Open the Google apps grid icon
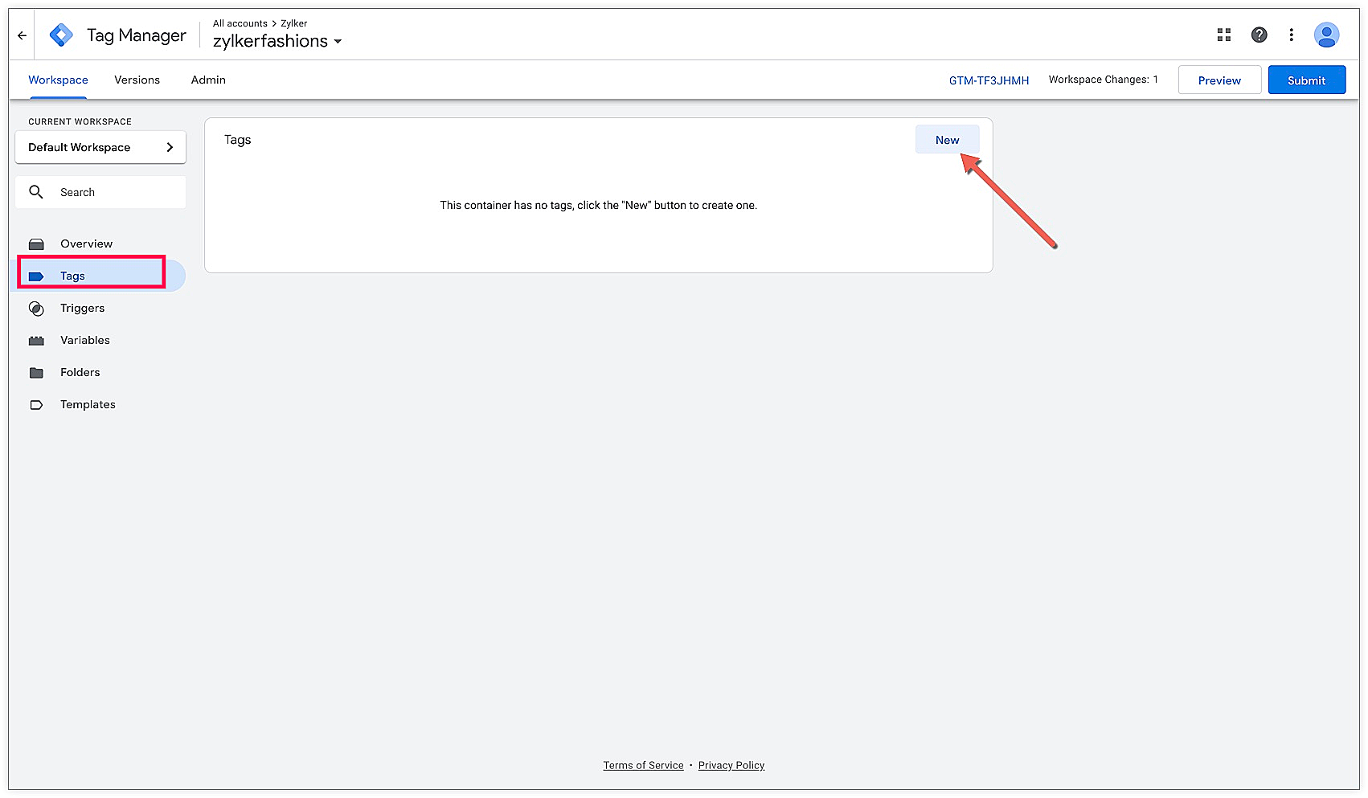The width and height of the screenshot is (1368, 798). coord(1224,35)
